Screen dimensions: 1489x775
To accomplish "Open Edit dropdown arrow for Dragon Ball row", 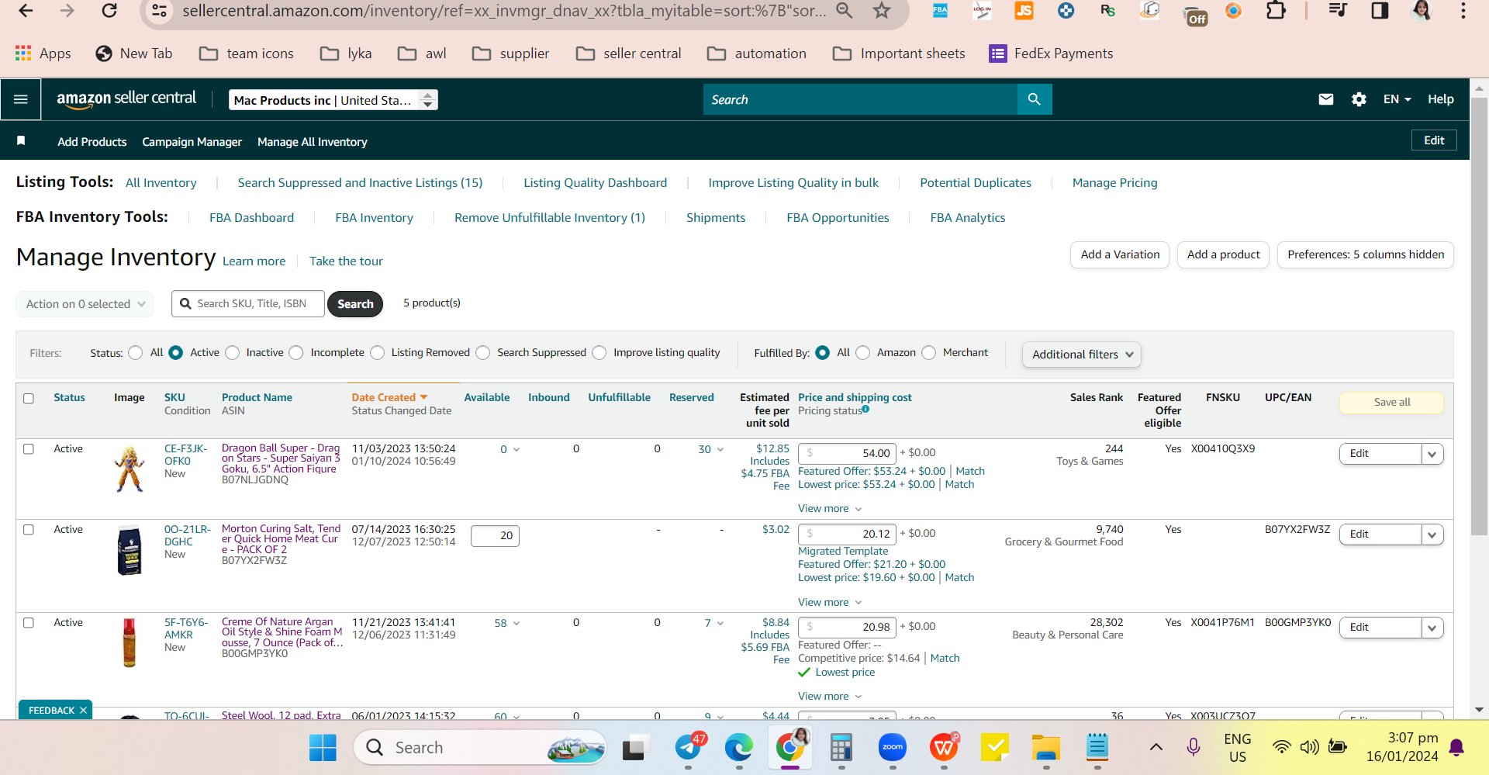I will coord(1432,454).
